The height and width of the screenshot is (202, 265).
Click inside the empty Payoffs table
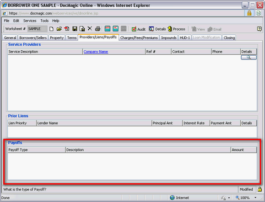132,166
